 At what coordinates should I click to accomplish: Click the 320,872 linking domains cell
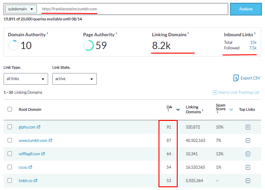tap(193, 127)
